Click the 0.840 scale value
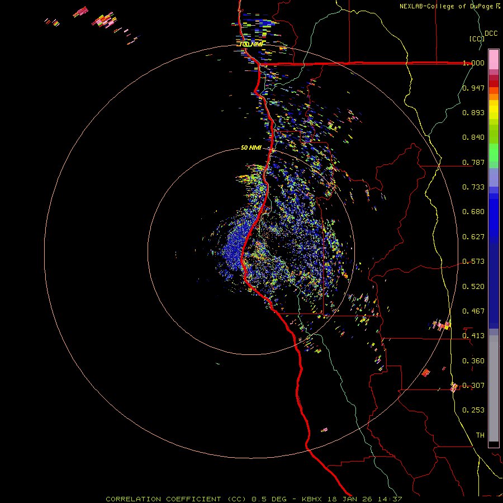503x503 pixels. pos(473,137)
